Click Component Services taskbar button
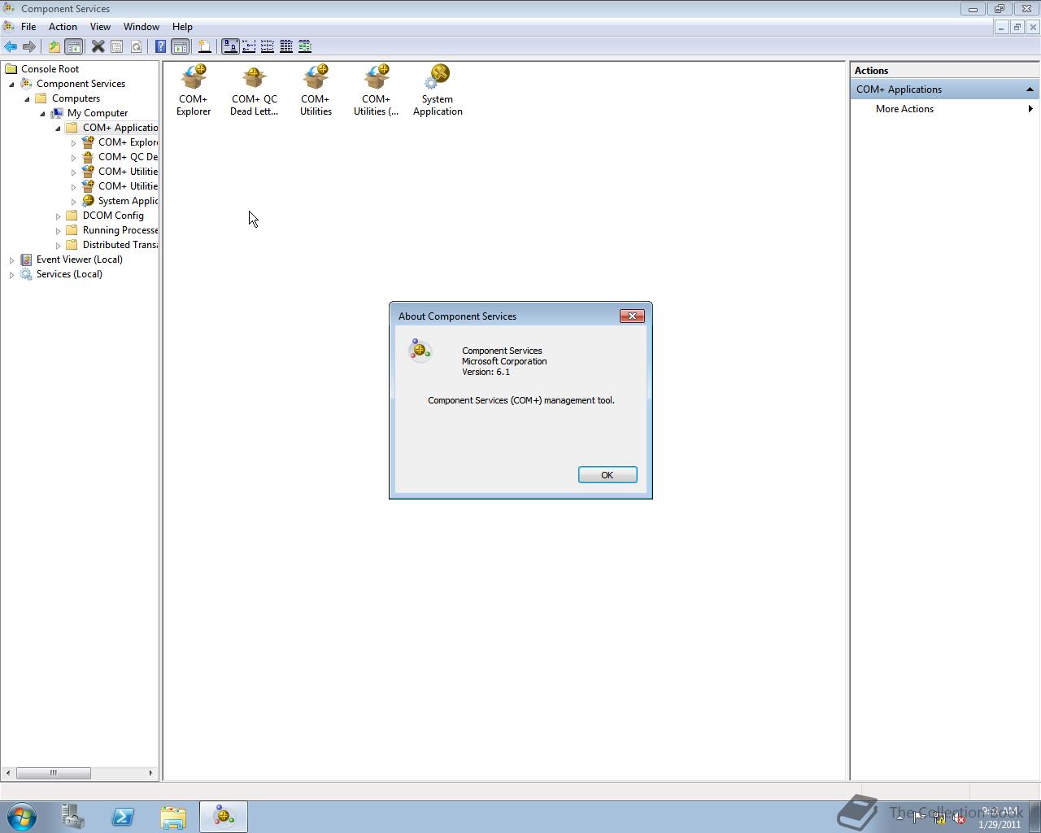 [x=224, y=817]
